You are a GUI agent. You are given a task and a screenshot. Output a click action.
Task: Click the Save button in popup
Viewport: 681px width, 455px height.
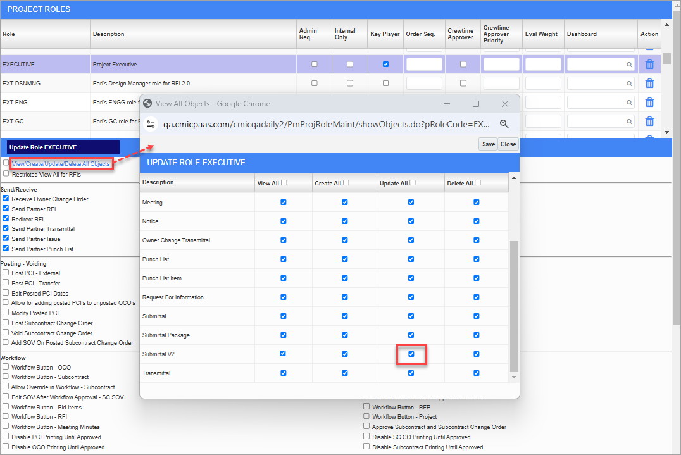[x=488, y=144]
